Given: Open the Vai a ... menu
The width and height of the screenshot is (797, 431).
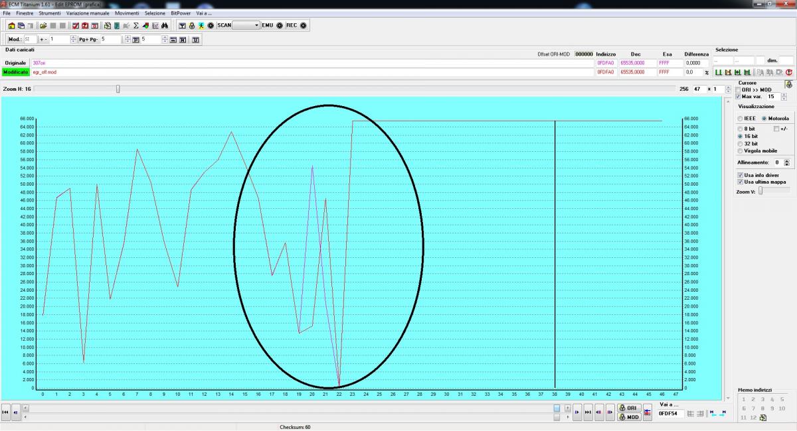Looking at the screenshot, I should (x=204, y=13).
